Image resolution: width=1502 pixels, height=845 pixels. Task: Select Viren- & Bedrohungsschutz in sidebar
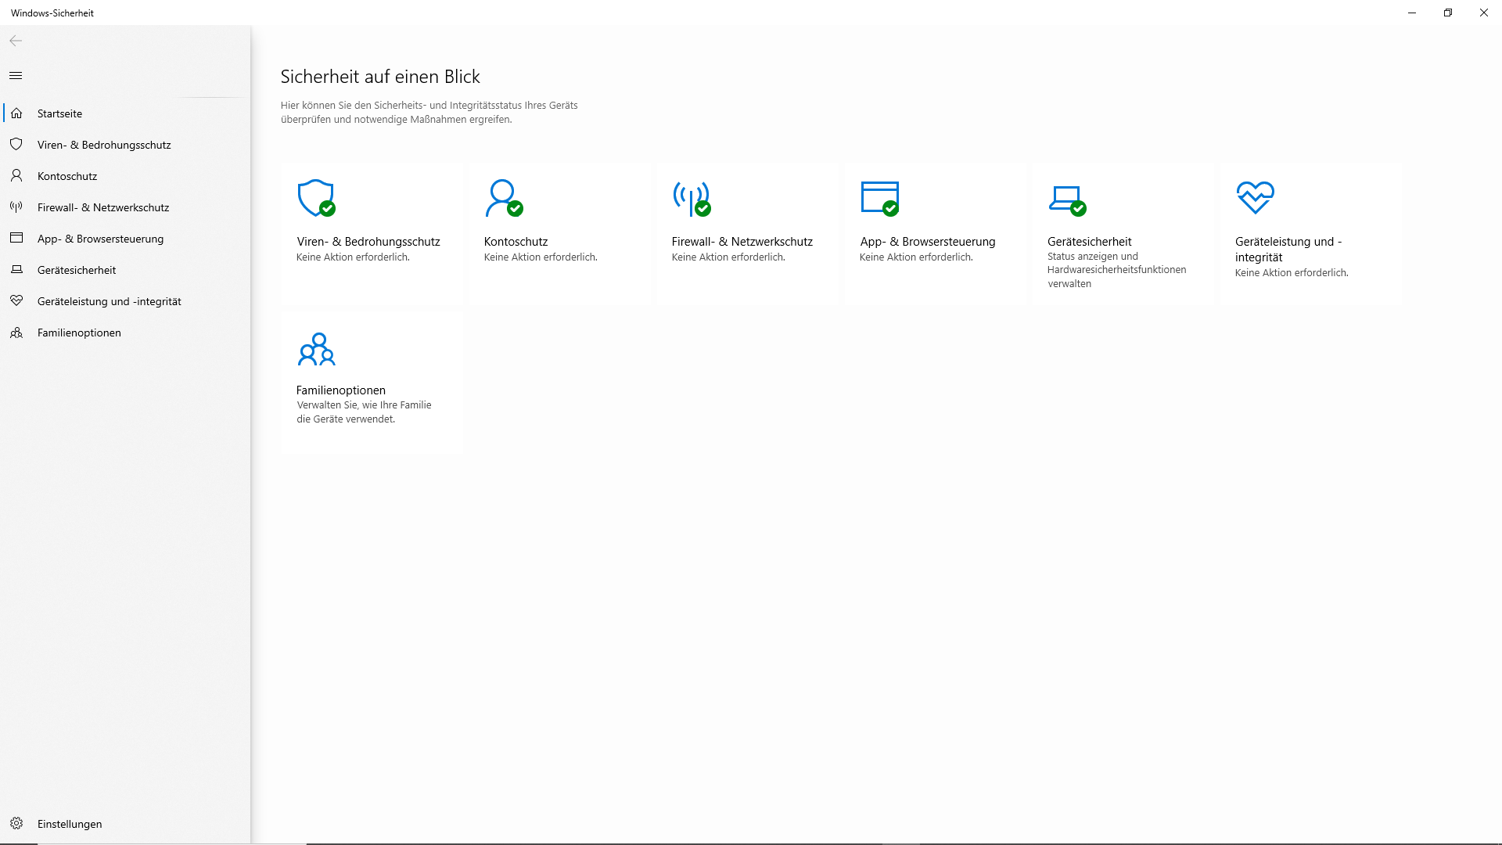tap(103, 145)
